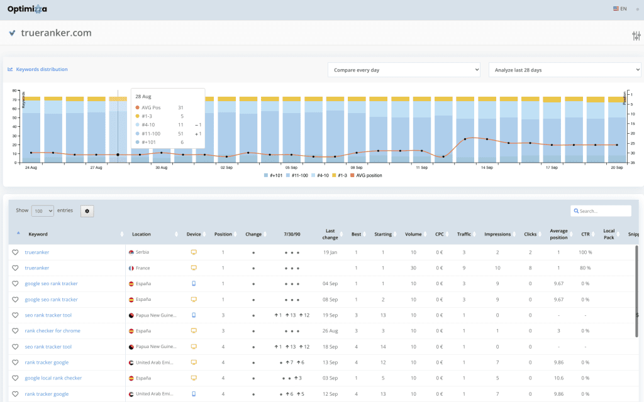Image resolution: width=644 pixels, height=402 pixels.
Task: Open the Analyze last 28 days dropdown
Action: coord(565,70)
